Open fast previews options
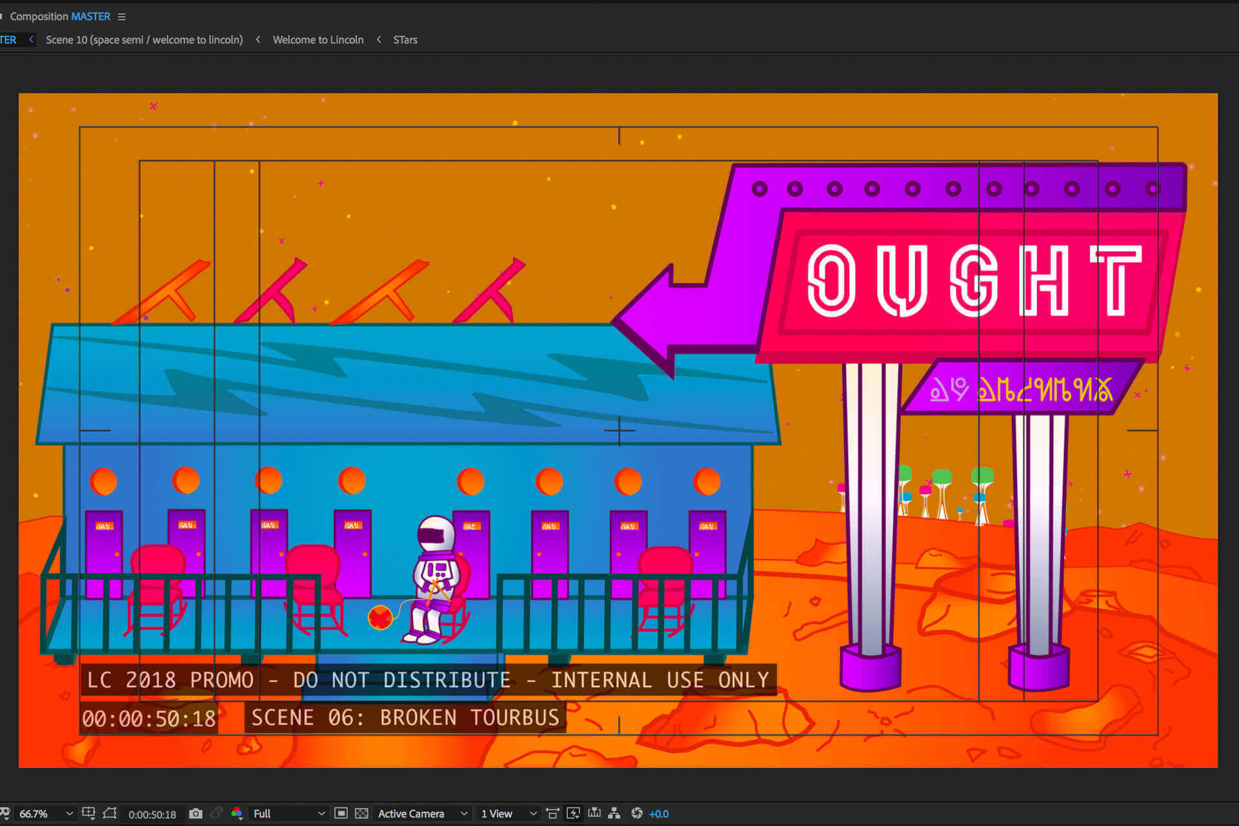This screenshot has width=1239, height=826. point(574,814)
